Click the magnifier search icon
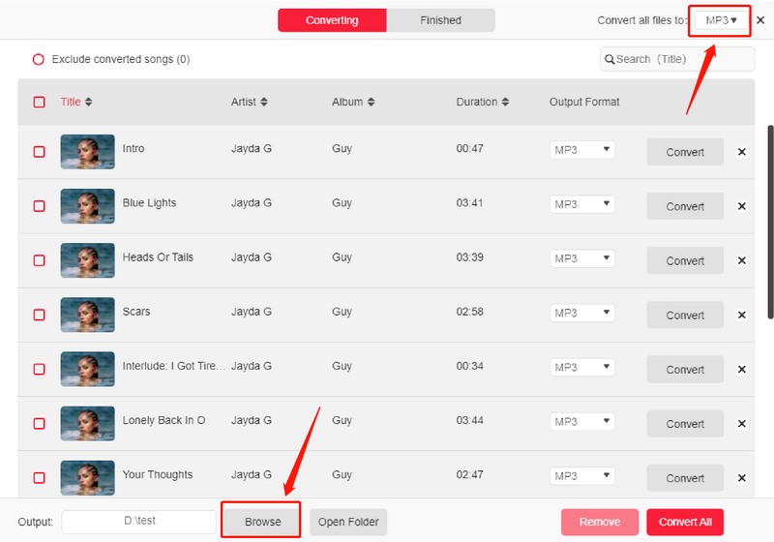The width and height of the screenshot is (774, 542). [x=610, y=59]
